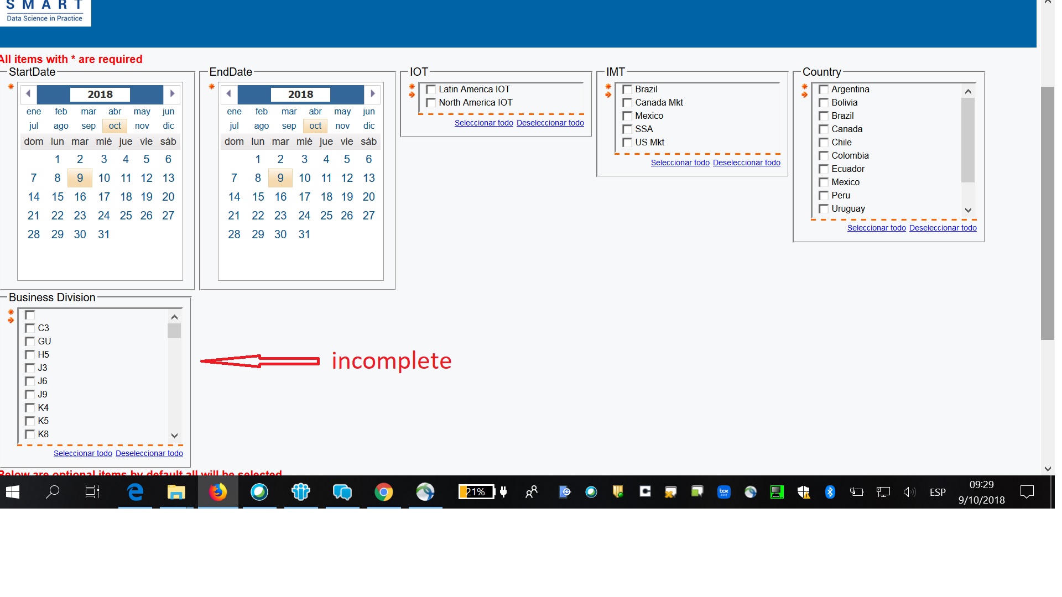
Task: Check the Latin America IOT checkbox
Action: click(x=431, y=90)
